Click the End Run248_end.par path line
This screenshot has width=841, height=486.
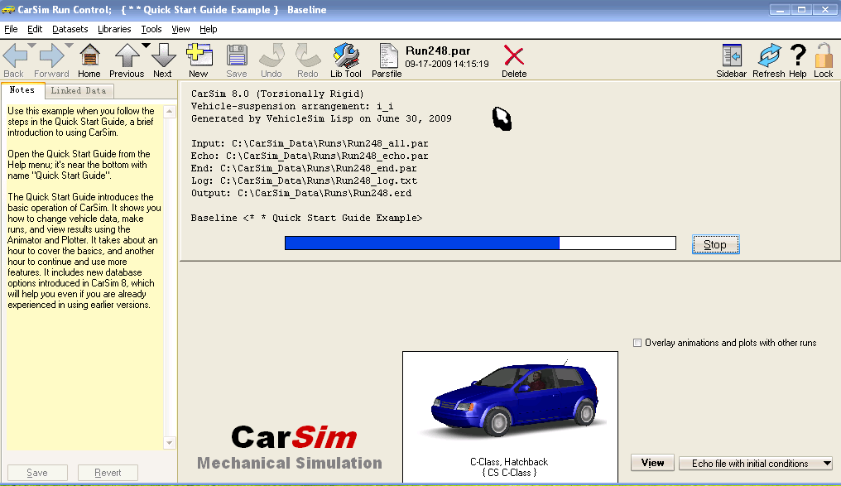click(x=304, y=168)
